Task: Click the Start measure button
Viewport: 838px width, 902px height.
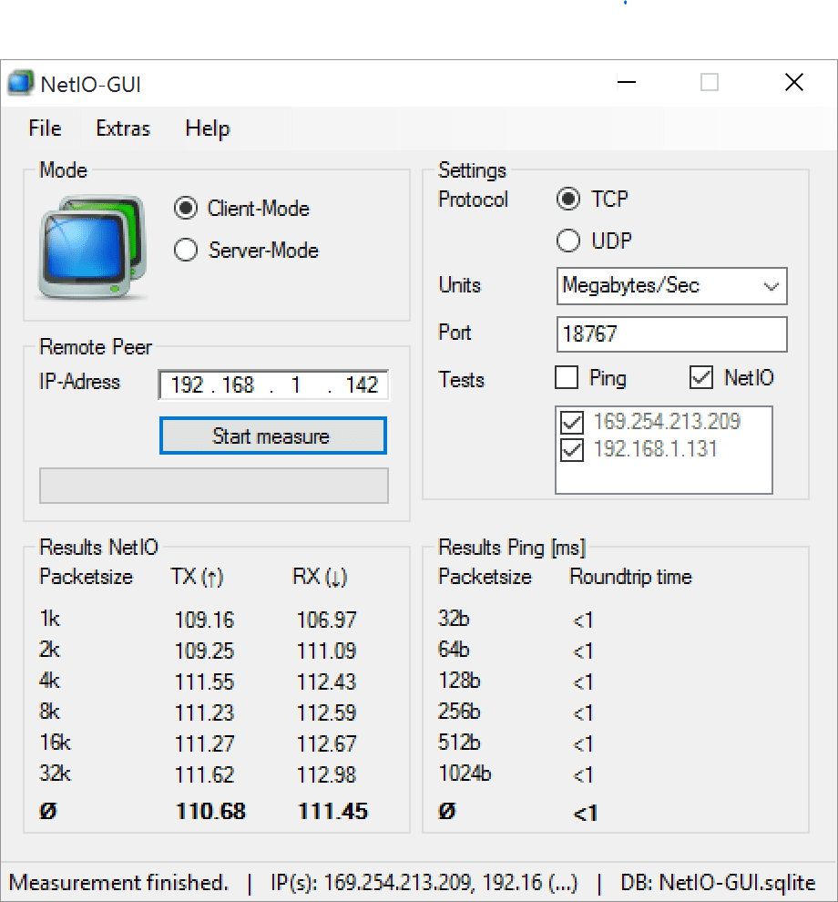Action: click(x=273, y=436)
